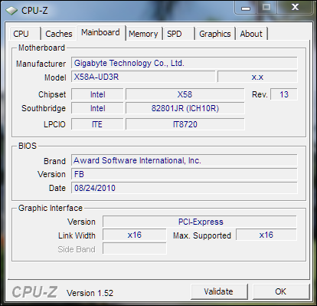Click the Southbridge value 82801JR (ICH10R)
317x306 pixels.
tap(185, 108)
